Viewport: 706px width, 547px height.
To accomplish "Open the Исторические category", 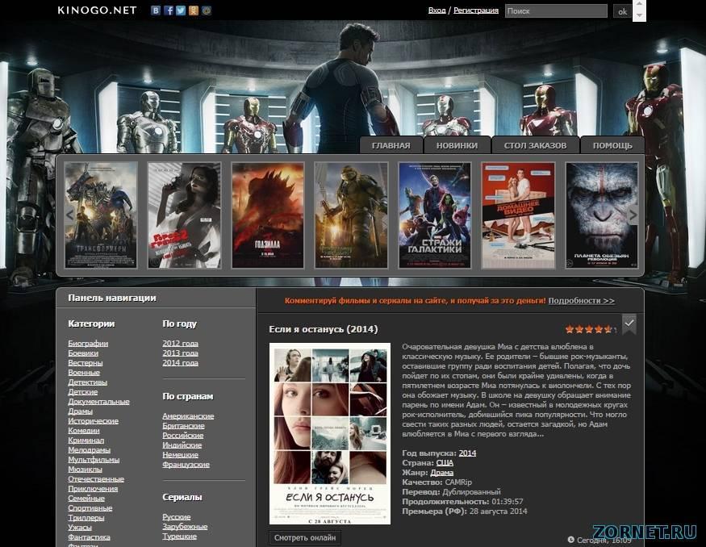I will tap(94, 421).
